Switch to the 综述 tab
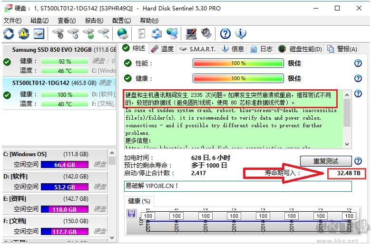Screen dimensions: 371x244 pyautogui.click(x=134, y=48)
